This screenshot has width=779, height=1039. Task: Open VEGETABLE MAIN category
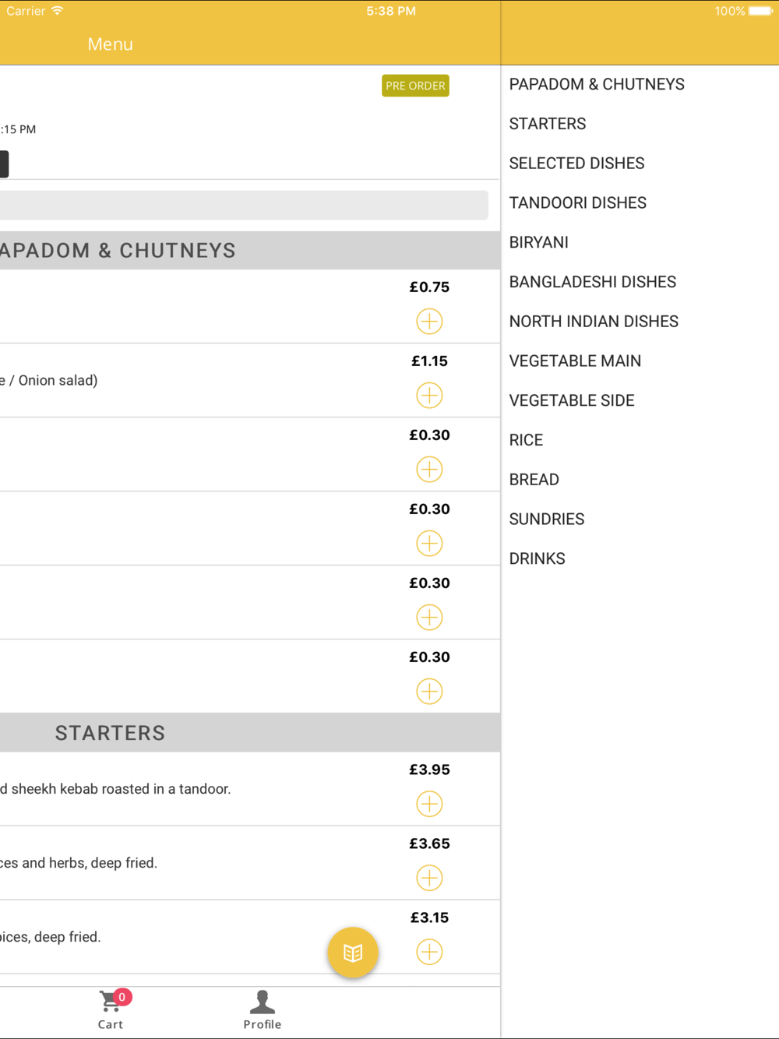pyautogui.click(x=576, y=361)
